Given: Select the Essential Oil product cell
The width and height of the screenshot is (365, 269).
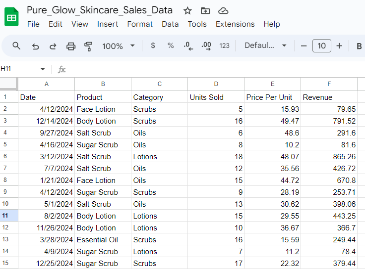Looking at the screenshot, I should pyautogui.click(x=103, y=239).
